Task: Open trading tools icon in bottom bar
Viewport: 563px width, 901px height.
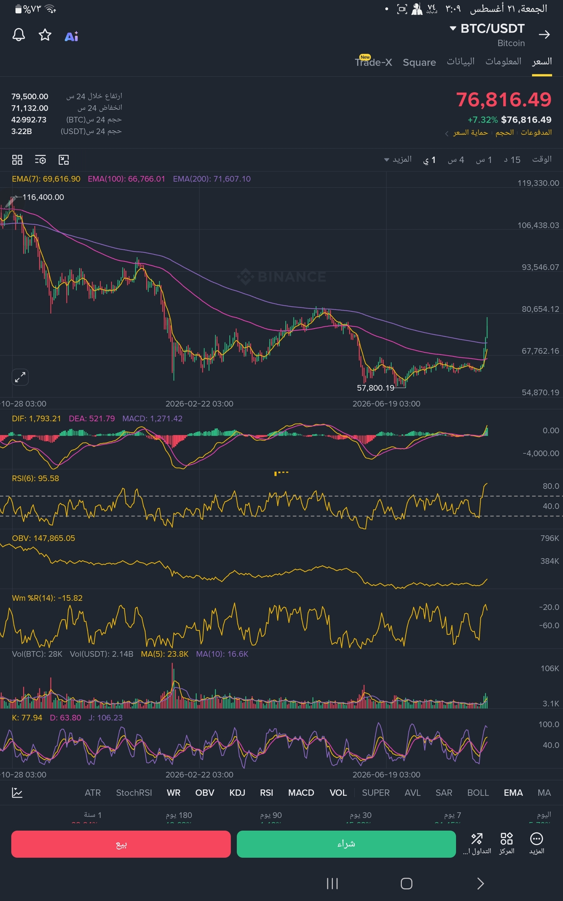Action: 477,844
